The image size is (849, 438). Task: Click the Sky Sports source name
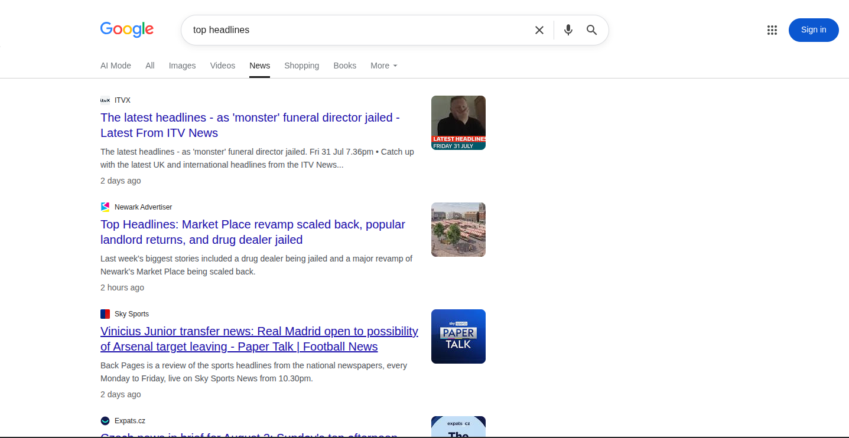pyautogui.click(x=132, y=314)
